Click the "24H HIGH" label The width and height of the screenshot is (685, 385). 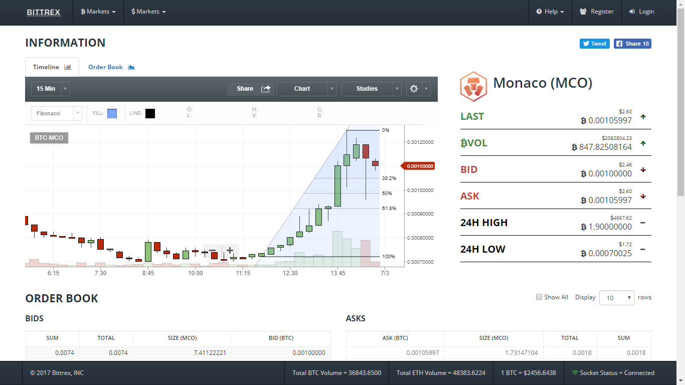click(x=484, y=223)
